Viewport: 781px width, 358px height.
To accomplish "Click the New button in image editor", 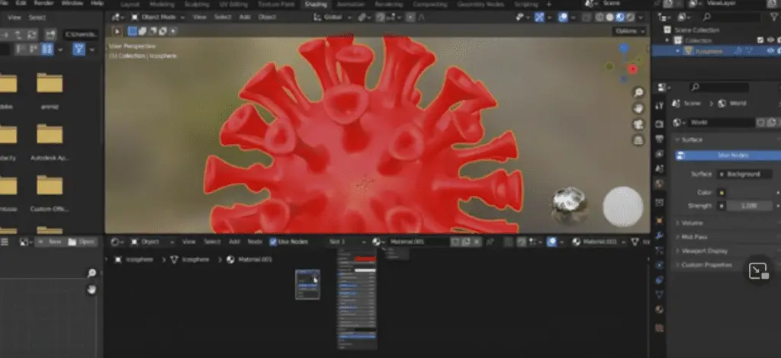I will point(50,241).
